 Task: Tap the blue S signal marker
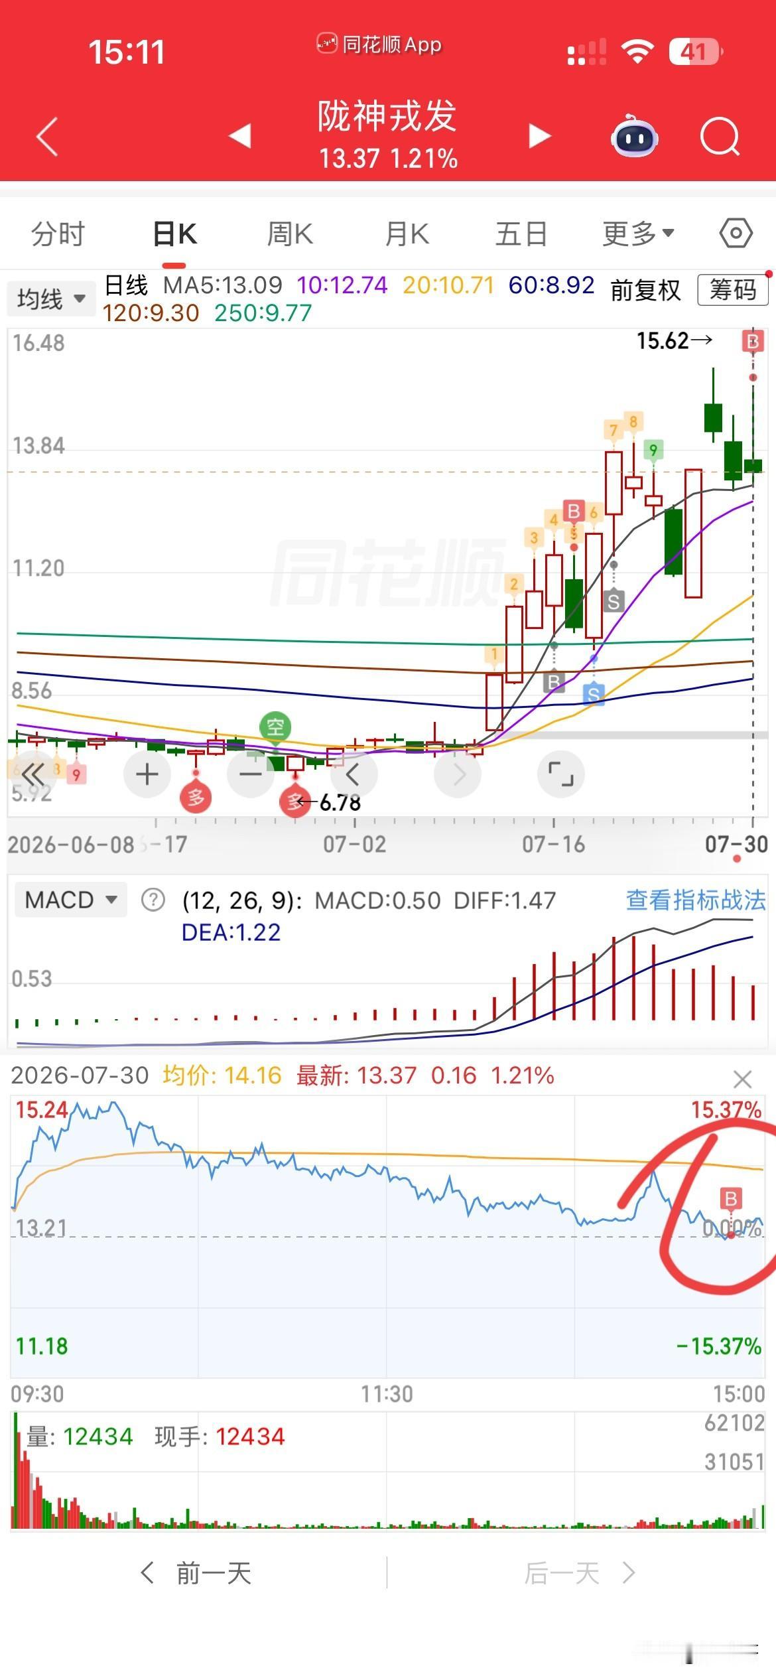[594, 693]
